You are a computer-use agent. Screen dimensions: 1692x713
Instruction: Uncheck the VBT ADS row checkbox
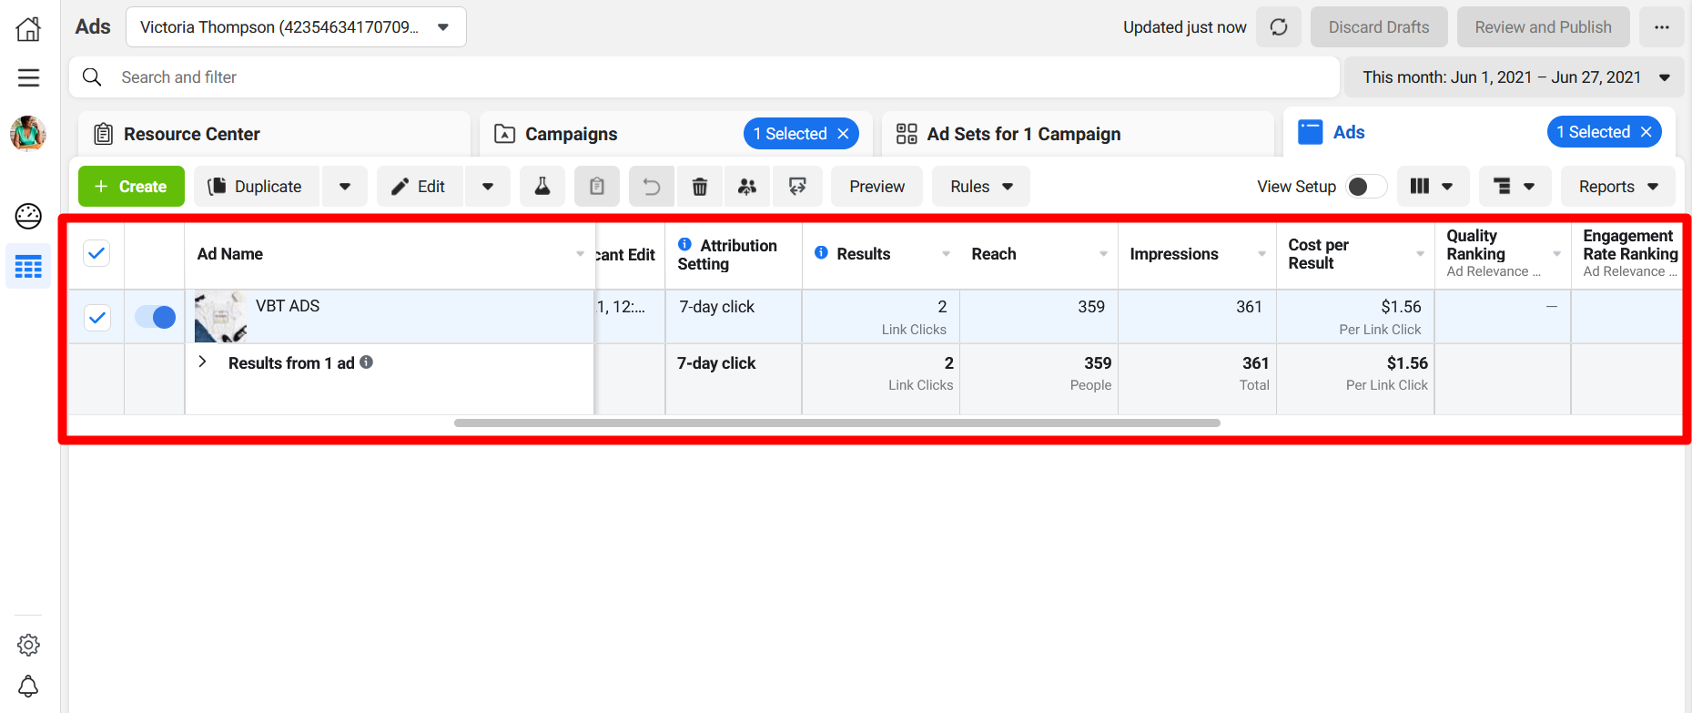[96, 318]
